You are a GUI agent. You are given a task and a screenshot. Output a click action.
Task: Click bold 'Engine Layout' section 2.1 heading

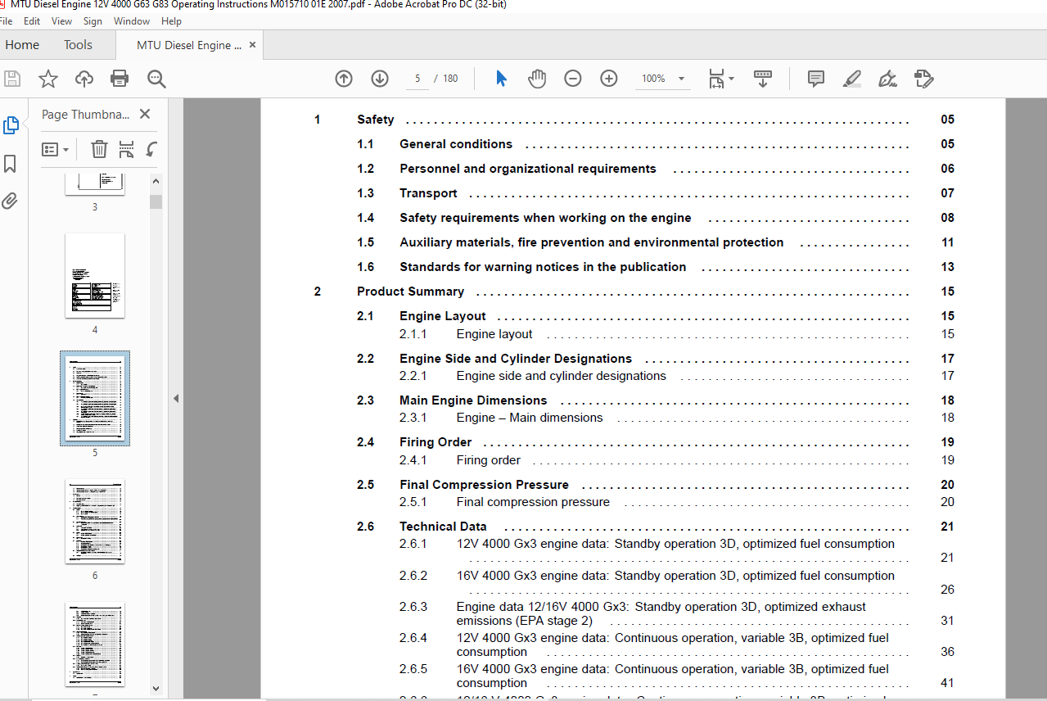(x=443, y=316)
